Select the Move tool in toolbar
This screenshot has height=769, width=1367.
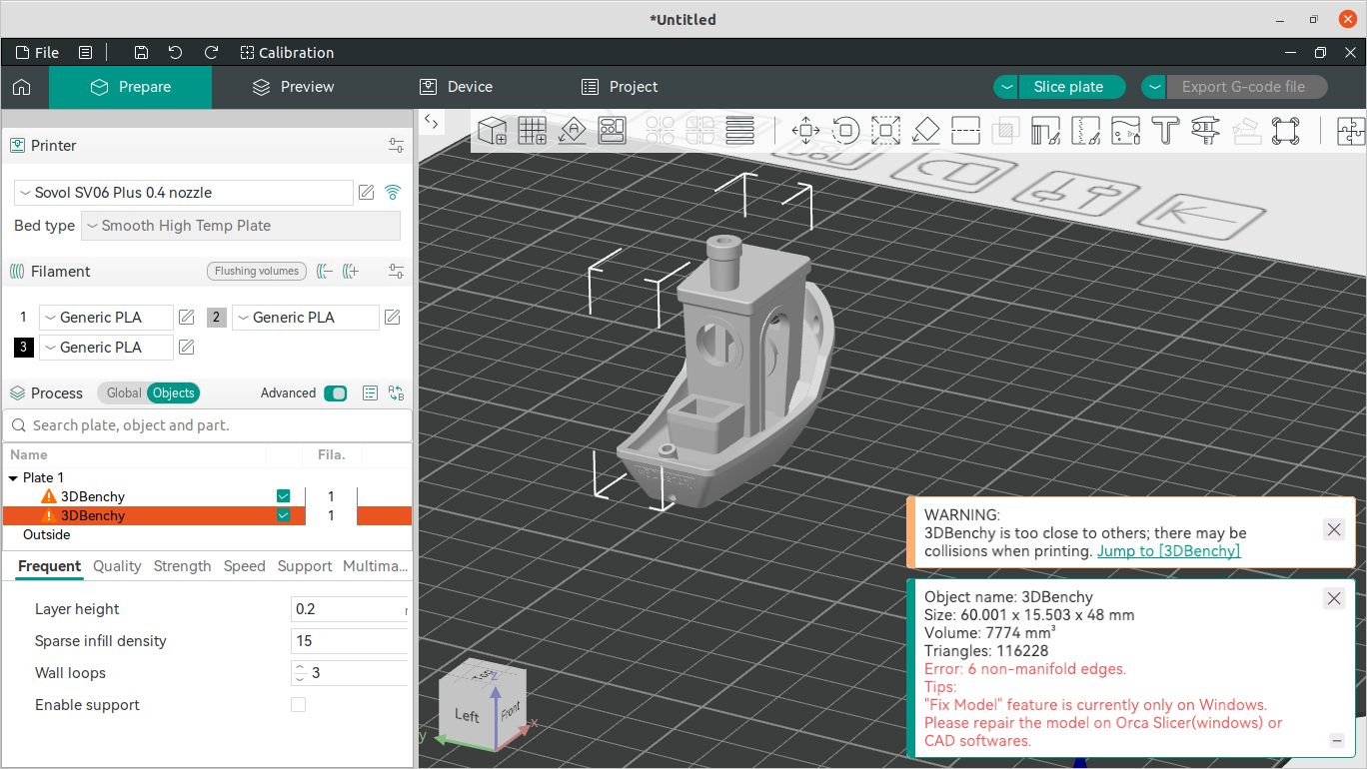coord(805,130)
